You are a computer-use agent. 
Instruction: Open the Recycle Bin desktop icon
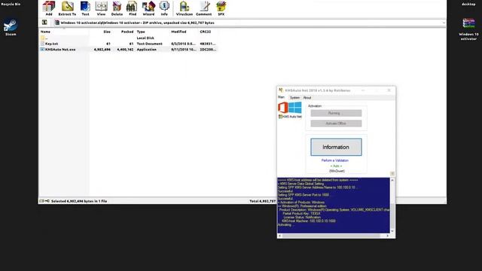[11, 4]
